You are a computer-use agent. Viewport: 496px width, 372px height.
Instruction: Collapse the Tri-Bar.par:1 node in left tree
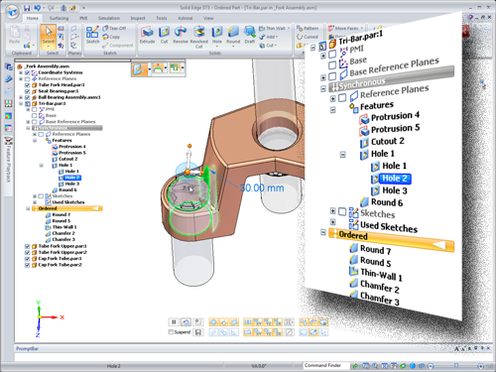[21, 103]
